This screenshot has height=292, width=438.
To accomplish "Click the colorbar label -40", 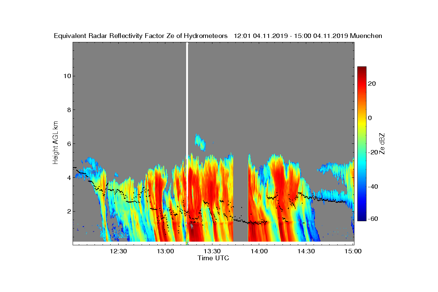I will pos(373,187).
